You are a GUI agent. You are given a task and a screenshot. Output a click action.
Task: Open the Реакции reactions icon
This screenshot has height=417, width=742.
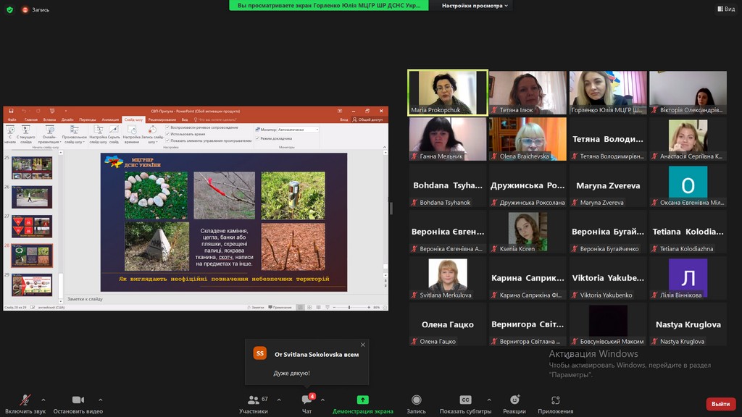click(x=514, y=400)
